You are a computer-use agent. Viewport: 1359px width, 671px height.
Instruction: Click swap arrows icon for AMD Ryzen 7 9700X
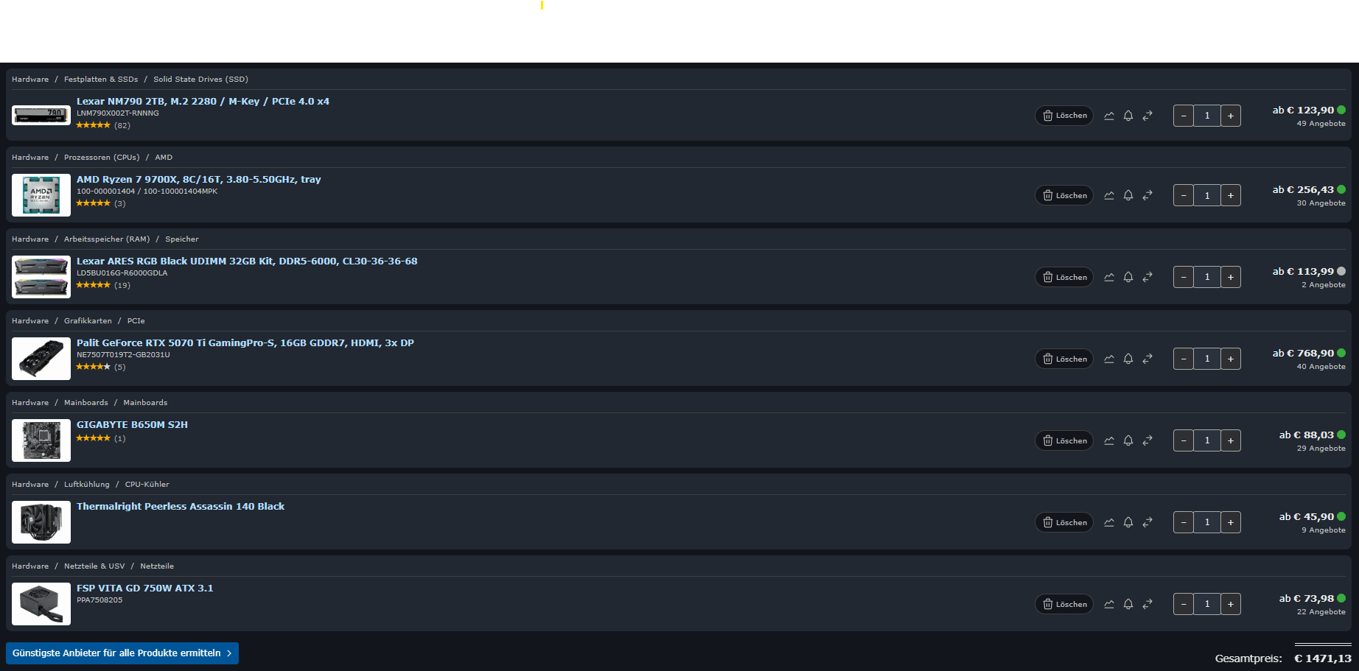tap(1147, 195)
